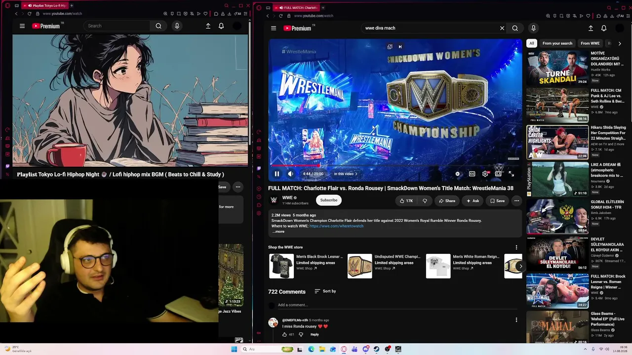Select the 'All' filter chip

click(532, 43)
